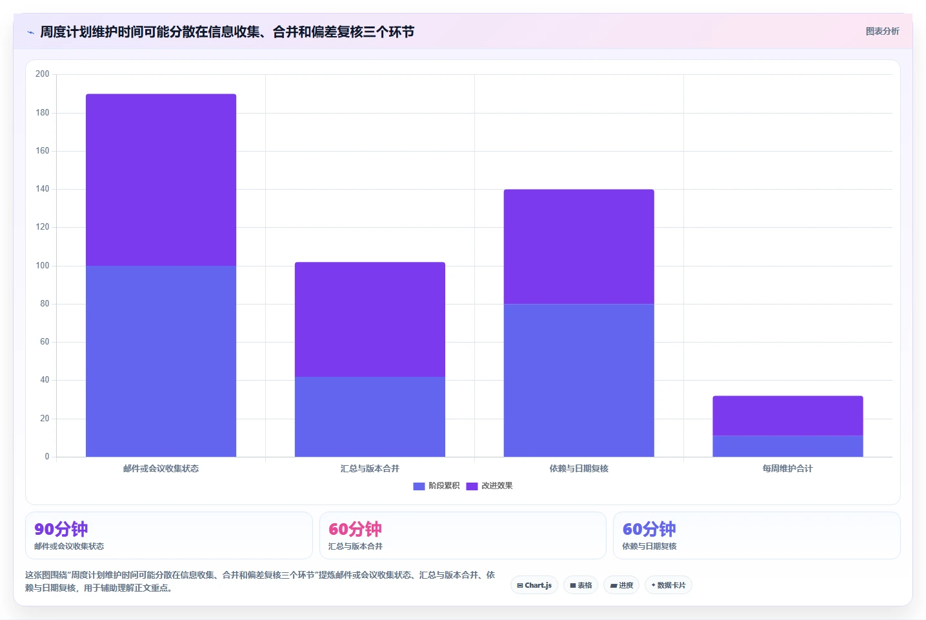The width and height of the screenshot is (926, 620).
Task: Click the small icon before the chart title
Action: (30, 32)
